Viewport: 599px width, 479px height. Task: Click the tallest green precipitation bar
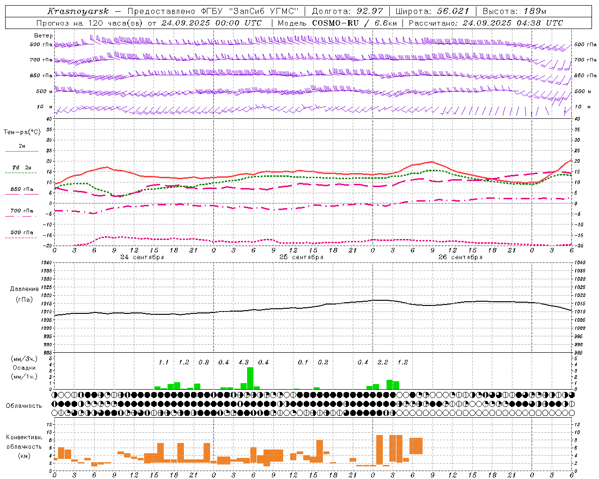[x=250, y=378]
